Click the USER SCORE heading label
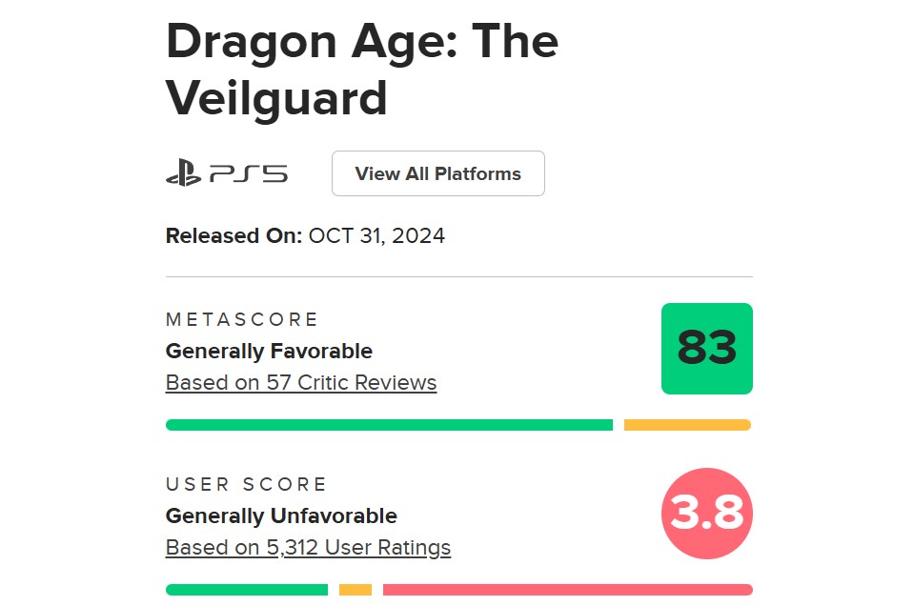914x606 pixels. 247,484
